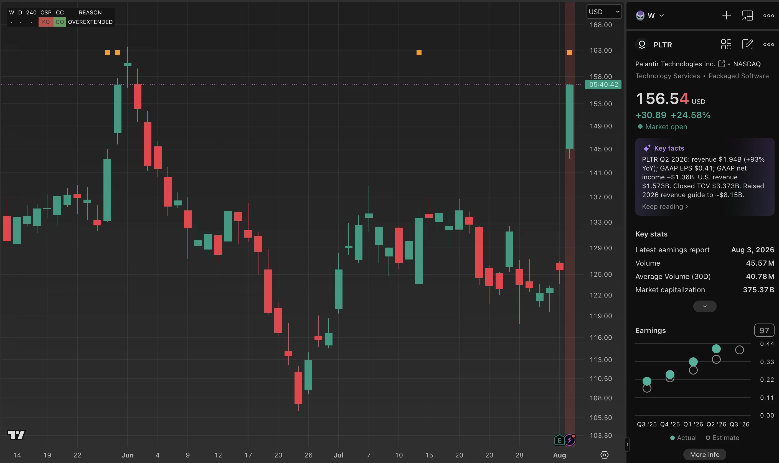This screenshot has height=463, width=779.
Task: Click the Q1 '26 actual earnings dot
Action: 693,362
